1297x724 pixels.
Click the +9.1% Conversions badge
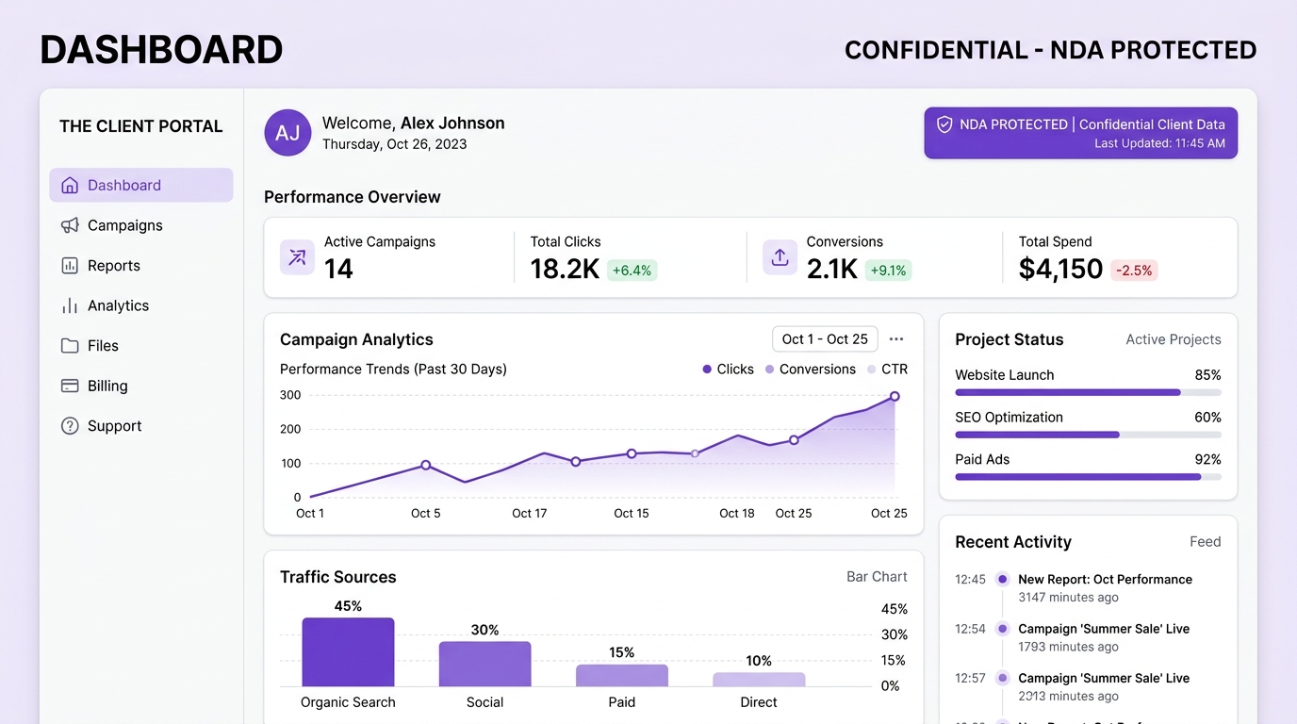click(x=888, y=271)
